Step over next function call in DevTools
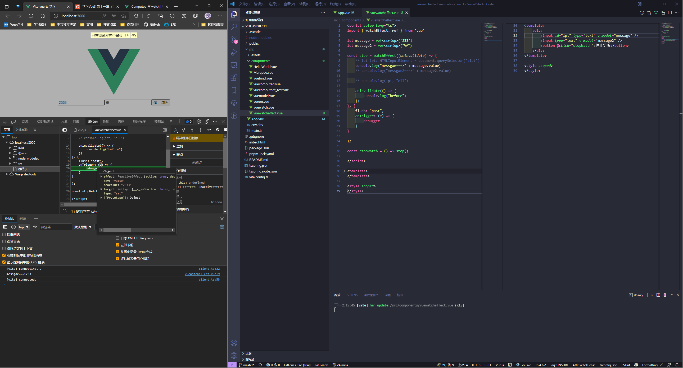Image resolution: width=683 pixels, height=368 pixels. [184, 130]
